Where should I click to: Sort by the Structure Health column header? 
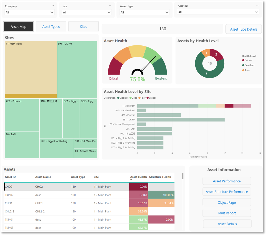coord(160,177)
